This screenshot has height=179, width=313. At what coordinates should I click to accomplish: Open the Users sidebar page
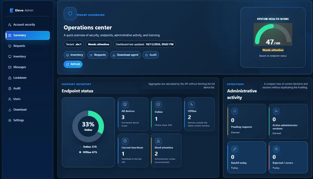click(27, 99)
